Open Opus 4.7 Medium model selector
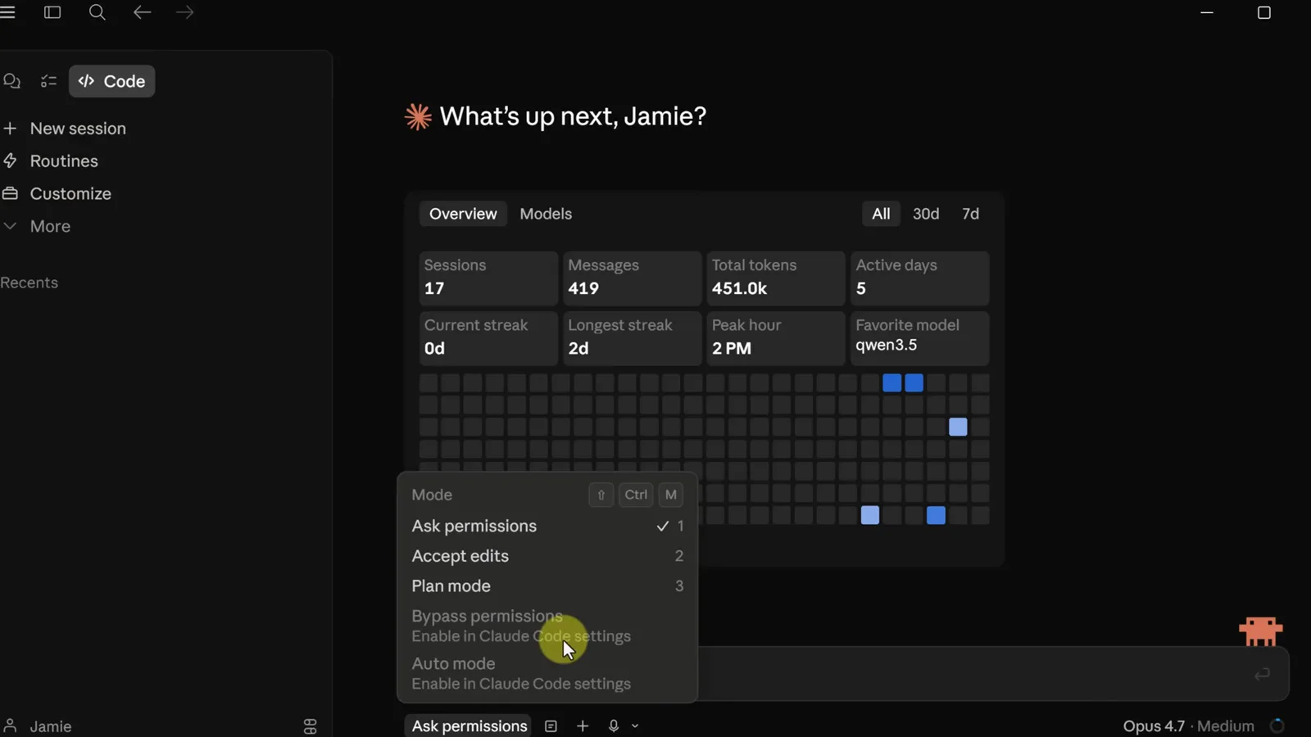 pos(1188,726)
